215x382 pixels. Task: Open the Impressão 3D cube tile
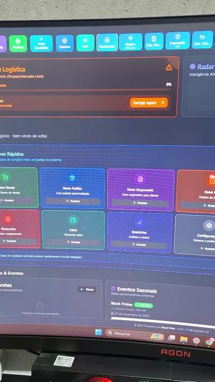click(178, 41)
